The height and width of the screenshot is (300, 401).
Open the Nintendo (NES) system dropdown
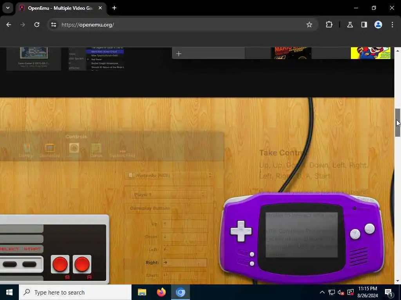pyautogui.click(x=169, y=175)
